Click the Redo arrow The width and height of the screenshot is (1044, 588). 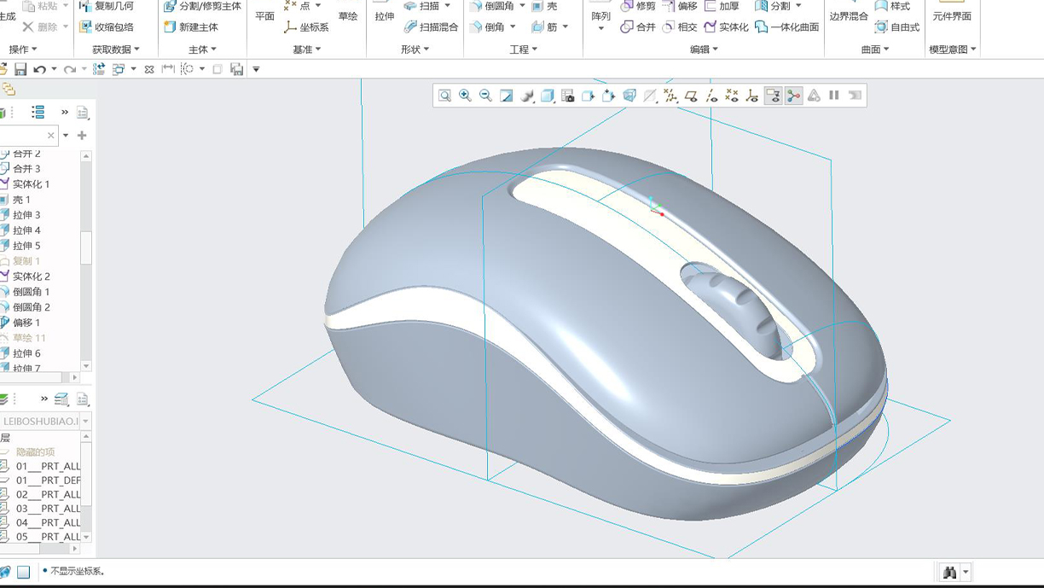click(70, 69)
